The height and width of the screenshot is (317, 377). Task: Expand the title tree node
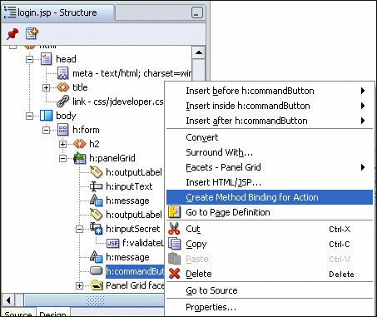pyautogui.click(x=46, y=87)
